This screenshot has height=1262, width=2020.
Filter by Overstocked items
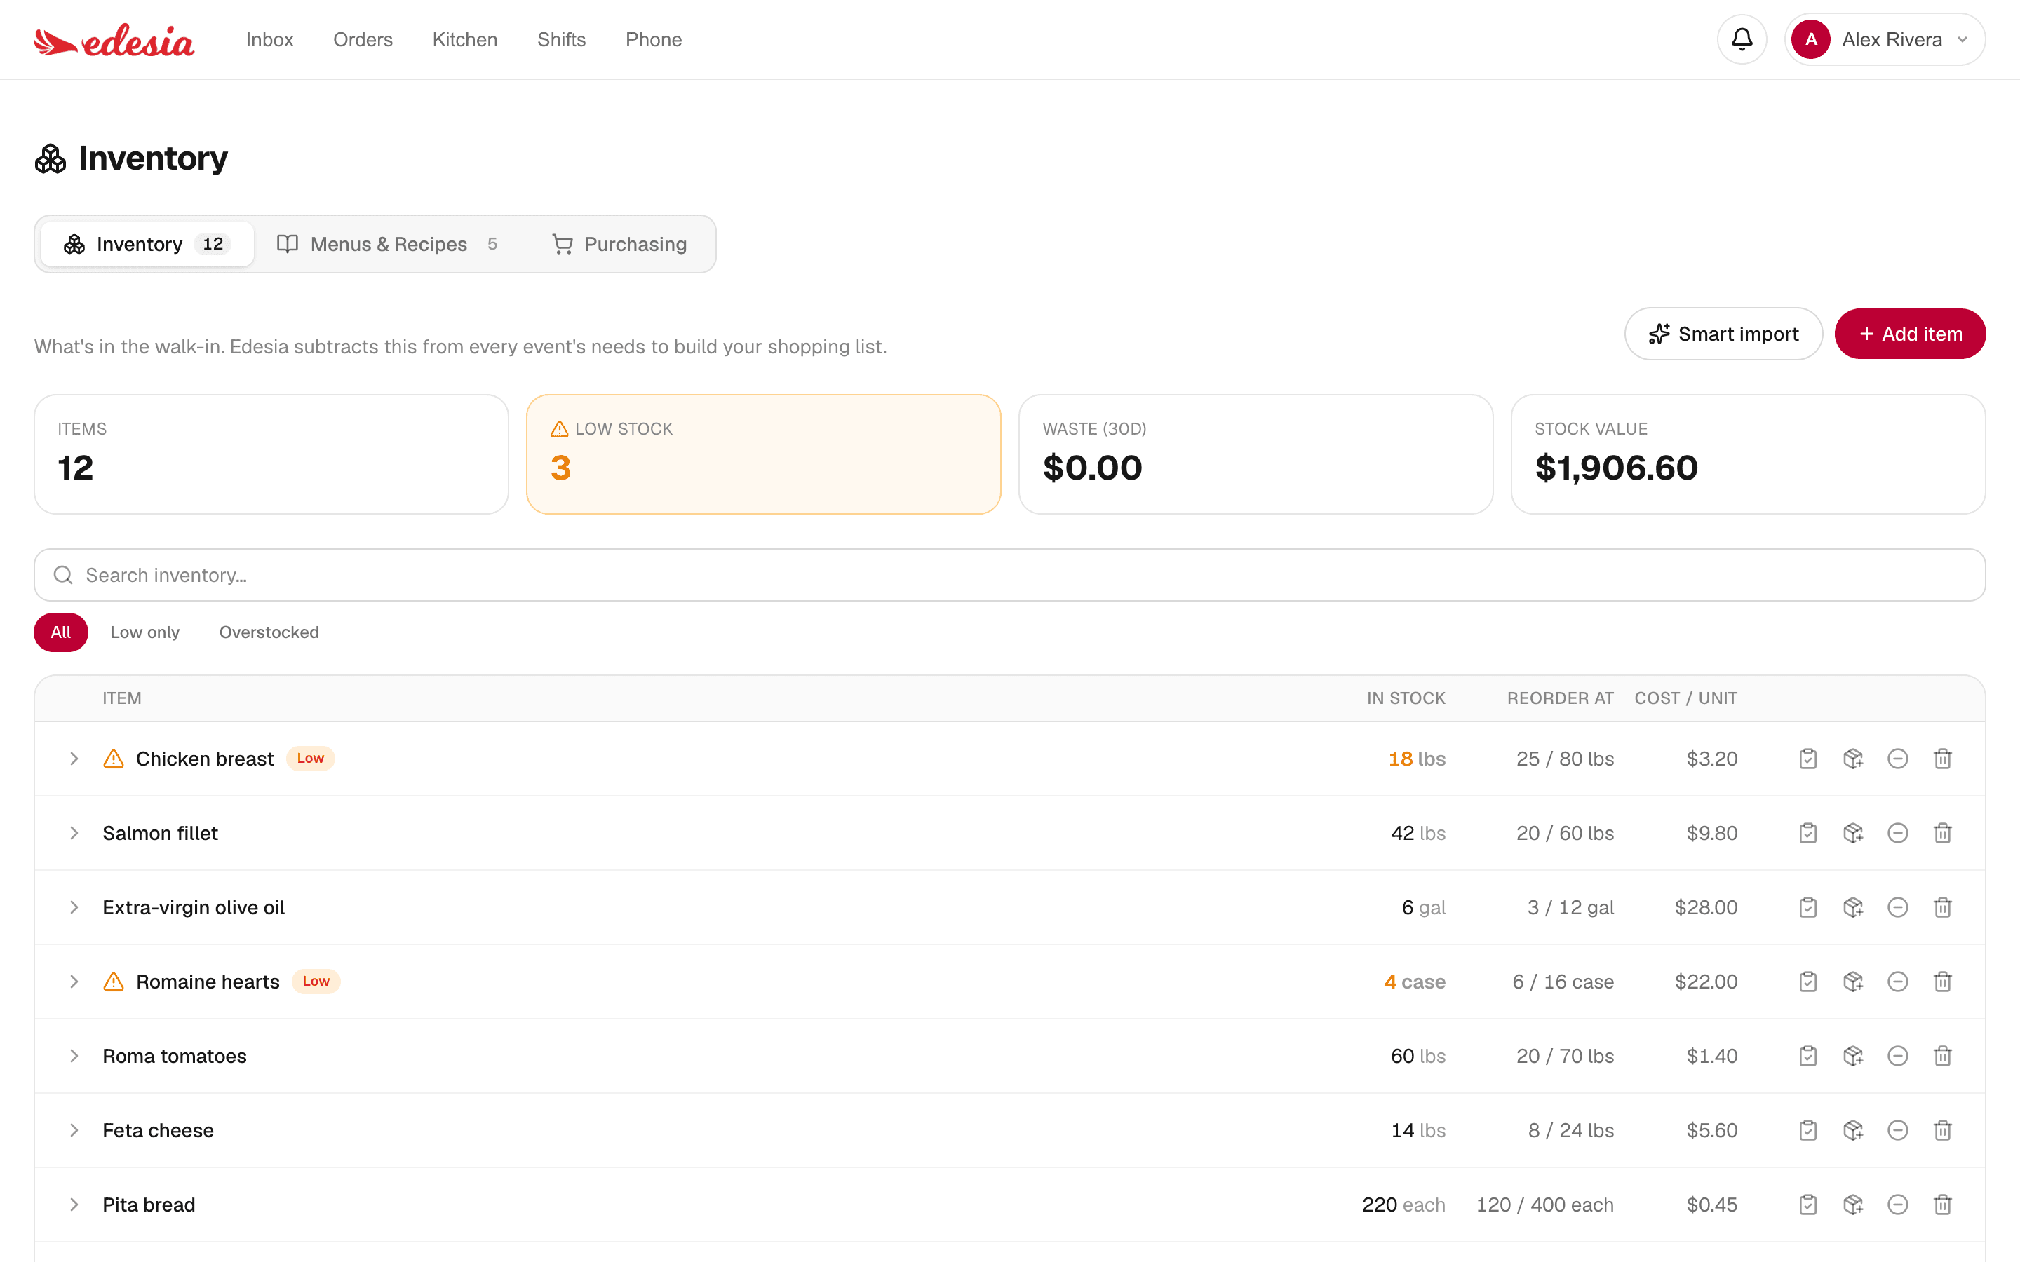point(269,632)
